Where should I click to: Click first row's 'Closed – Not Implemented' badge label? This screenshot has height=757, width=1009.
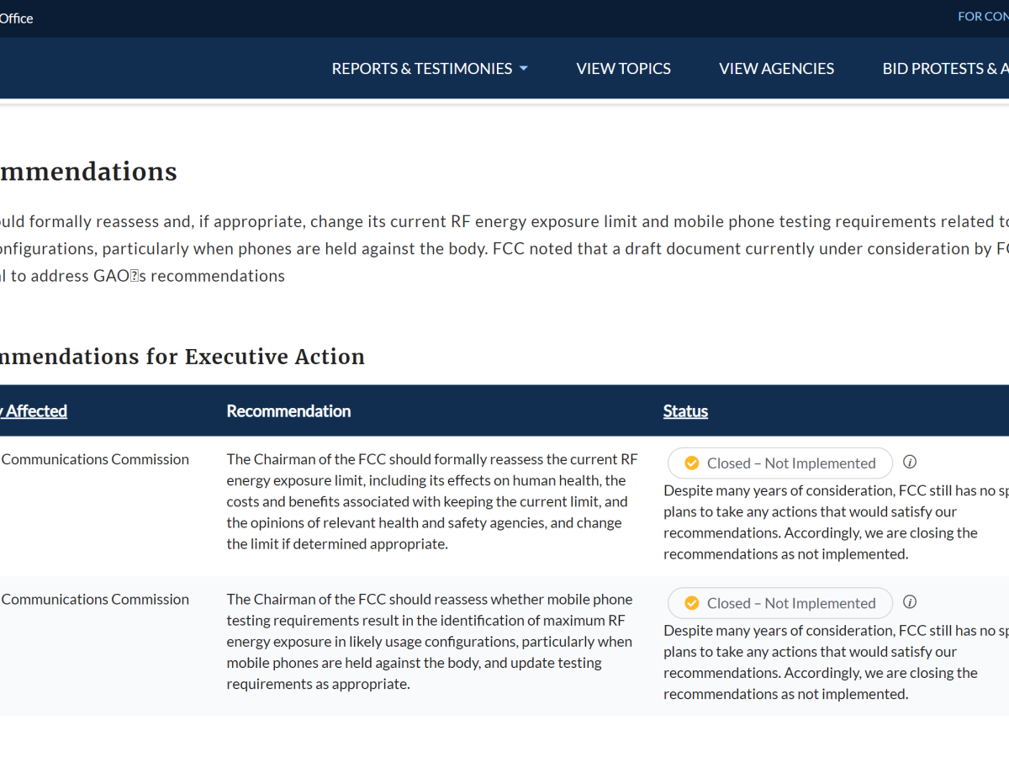791,463
